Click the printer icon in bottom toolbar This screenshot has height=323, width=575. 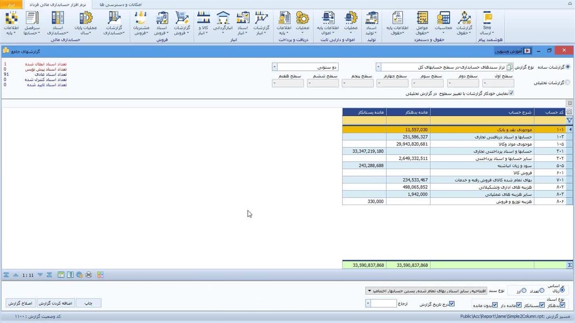(88, 275)
